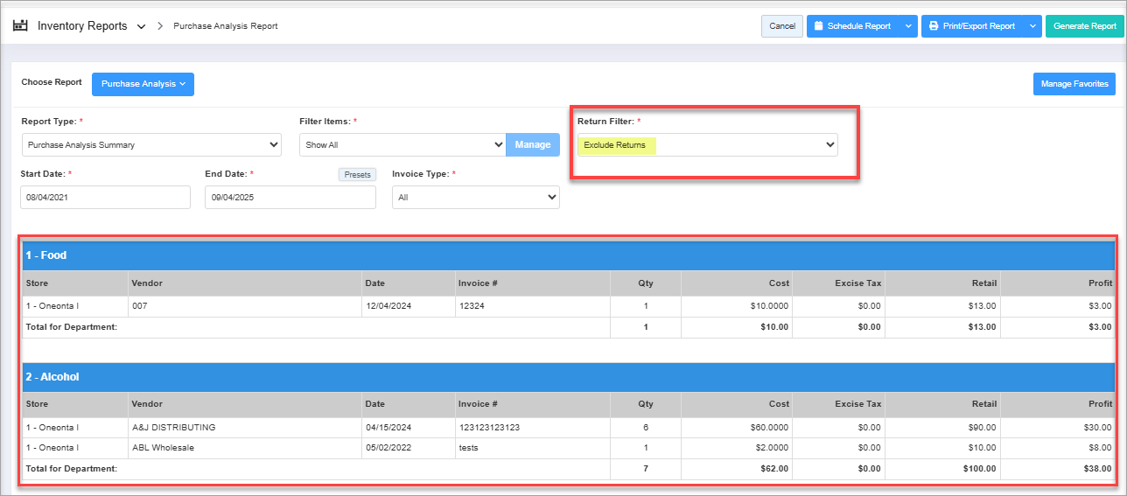
Task: Click the End Date field
Action: coord(290,198)
